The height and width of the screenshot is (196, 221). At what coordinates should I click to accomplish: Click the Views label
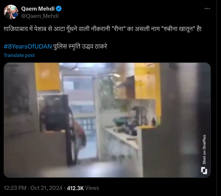92,188
